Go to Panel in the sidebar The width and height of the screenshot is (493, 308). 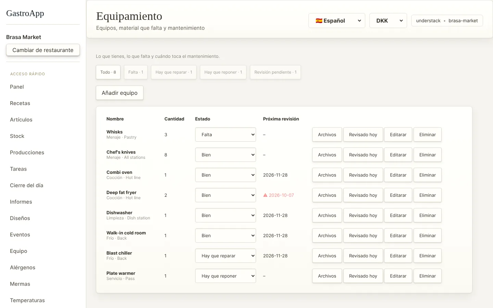tap(17, 87)
